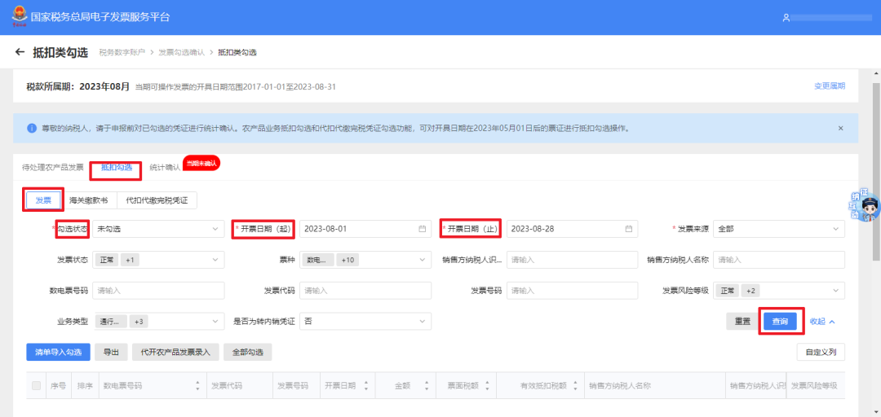Click the 查询 button
Viewport: 881px width, 417px height.
pos(780,322)
